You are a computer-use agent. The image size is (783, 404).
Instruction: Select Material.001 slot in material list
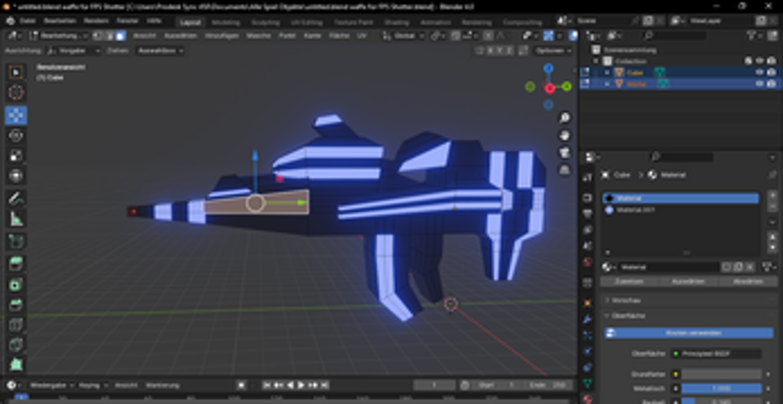tap(680, 210)
